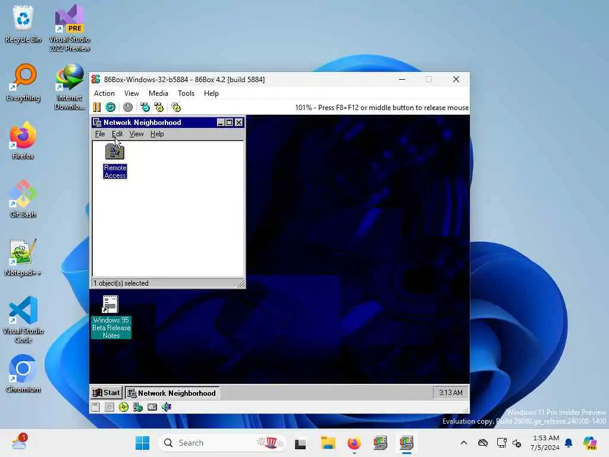Image resolution: width=609 pixels, height=457 pixels.
Task: Open the 86Box Media menu
Action: pyautogui.click(x=158, y=93)
